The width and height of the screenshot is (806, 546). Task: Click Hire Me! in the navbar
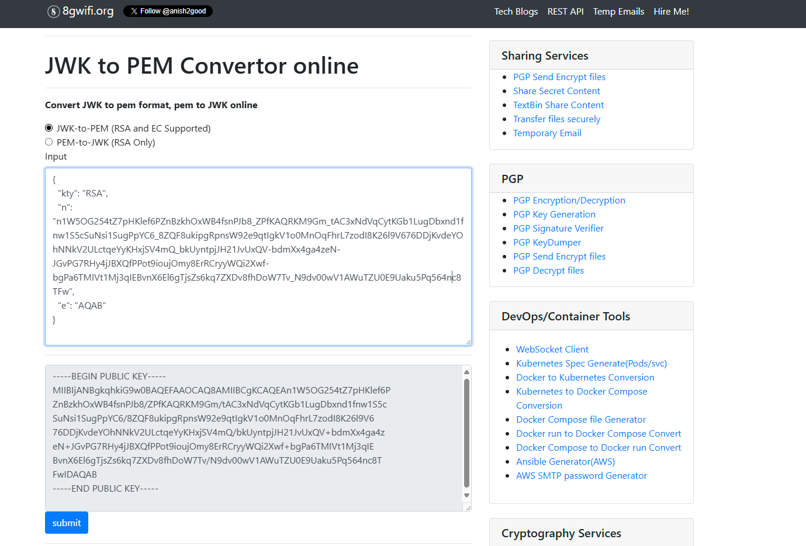tap(671, 12)
